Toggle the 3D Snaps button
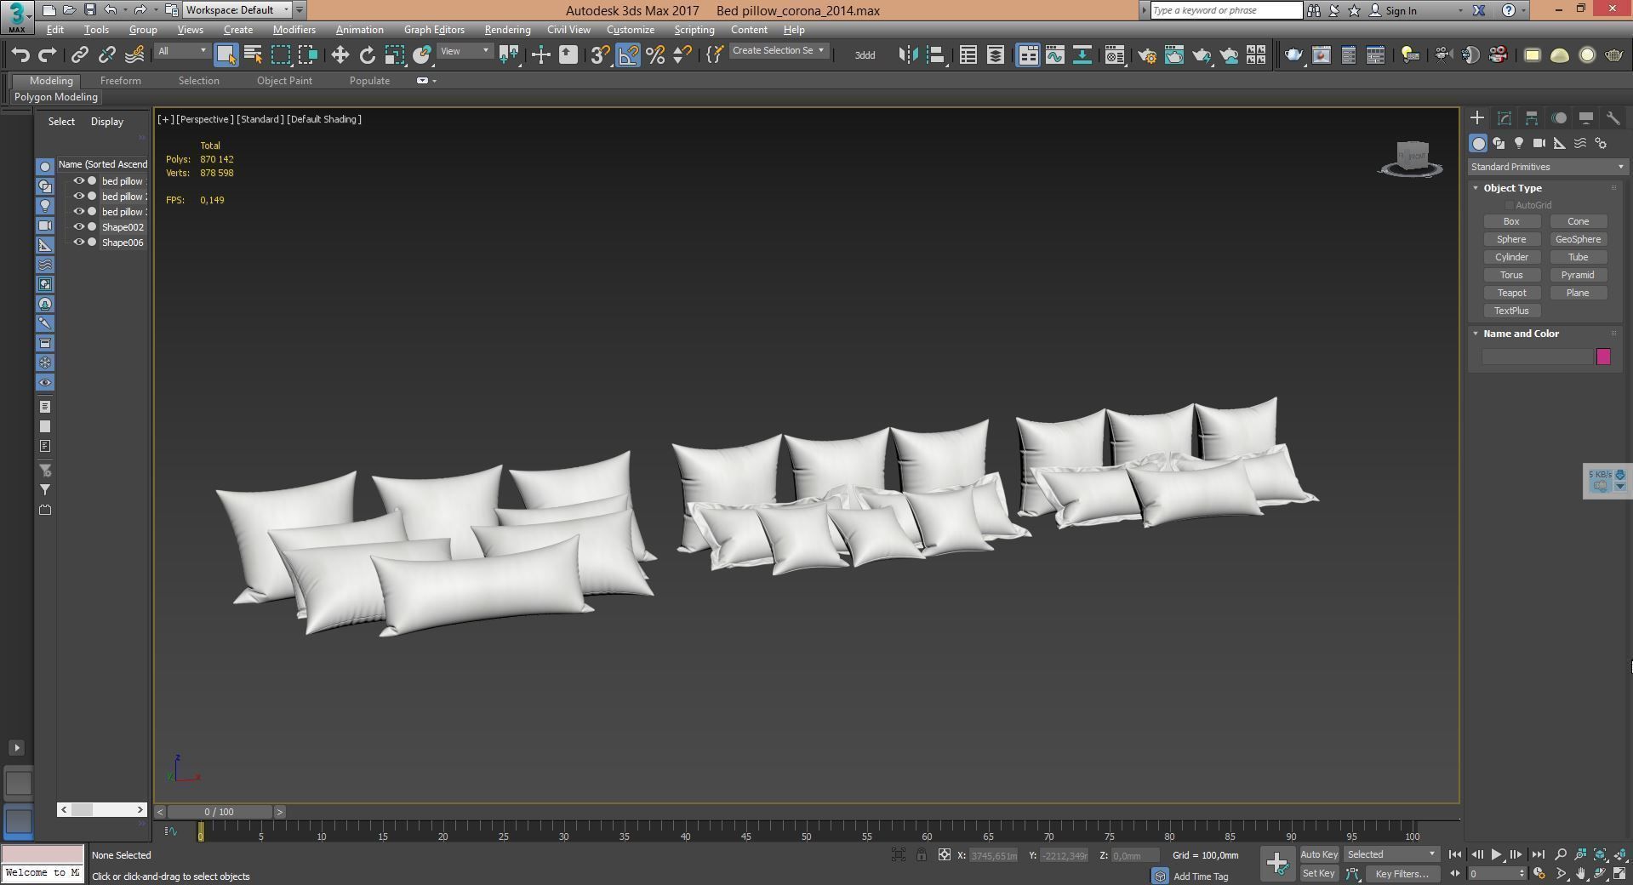Viewport: 1633px width, 885px height. point(600,55)
